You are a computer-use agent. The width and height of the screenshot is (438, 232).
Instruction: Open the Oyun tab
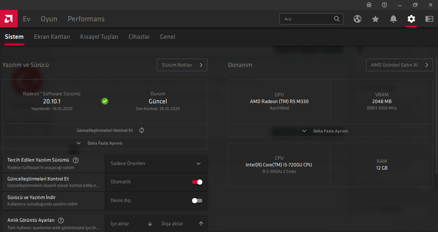(x=49, y=19)
